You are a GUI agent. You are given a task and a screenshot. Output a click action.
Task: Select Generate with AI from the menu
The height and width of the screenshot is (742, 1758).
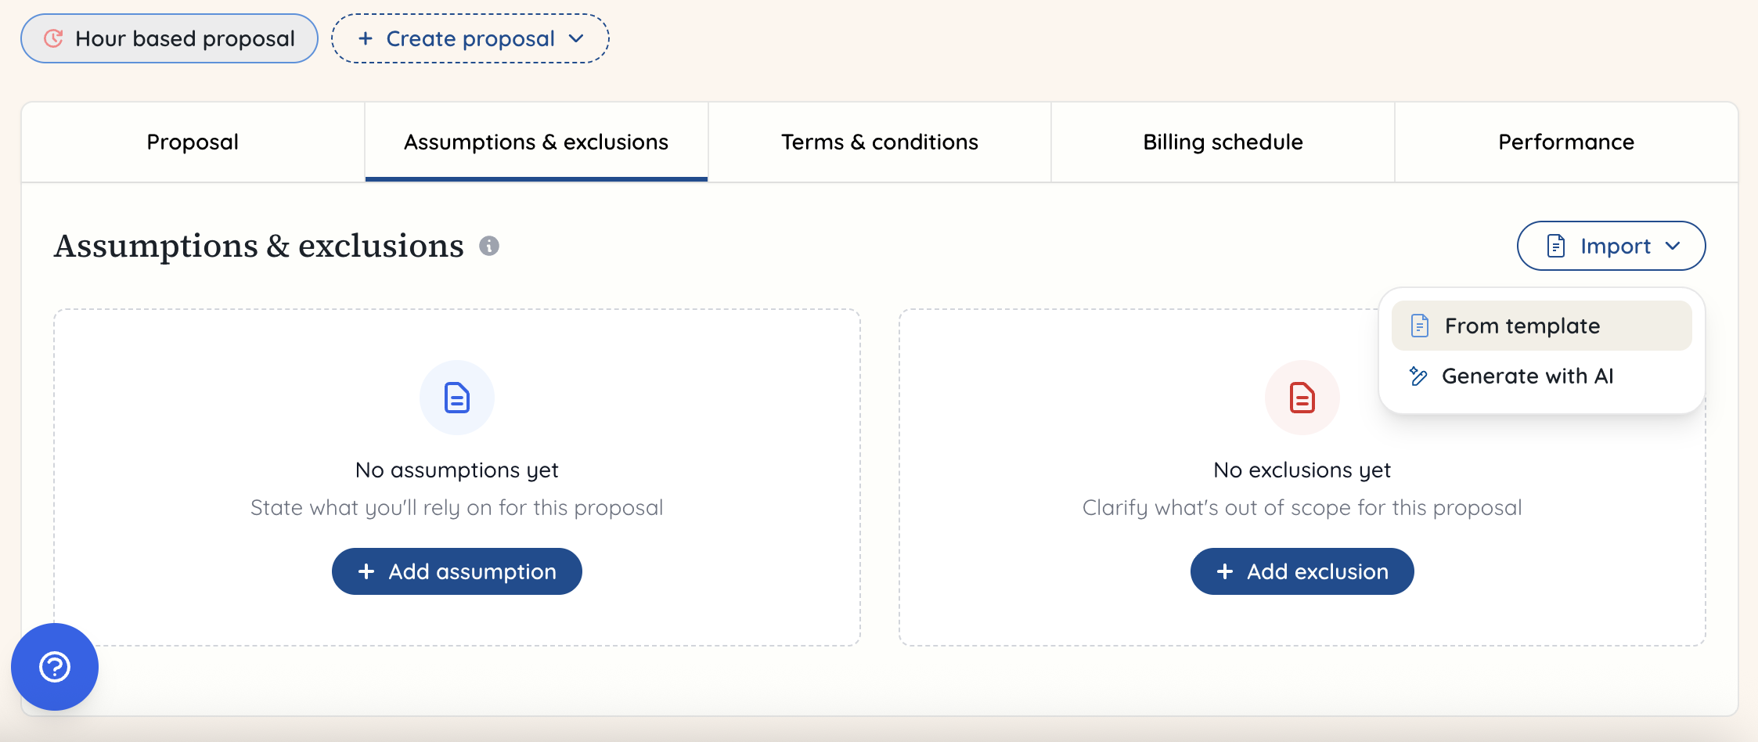coord(1528,376)
